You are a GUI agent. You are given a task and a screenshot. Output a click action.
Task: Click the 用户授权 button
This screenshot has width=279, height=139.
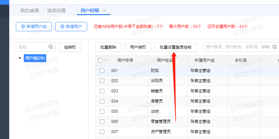pyautogui.click(x=138, y=47)
